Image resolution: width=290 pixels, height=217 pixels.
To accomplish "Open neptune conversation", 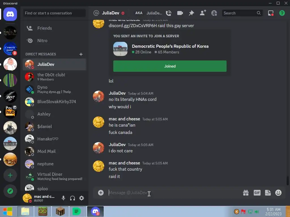I will coord(54,164).
